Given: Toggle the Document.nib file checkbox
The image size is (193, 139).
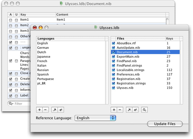Looking at the screenshot, I should click(x=114, y=52).
